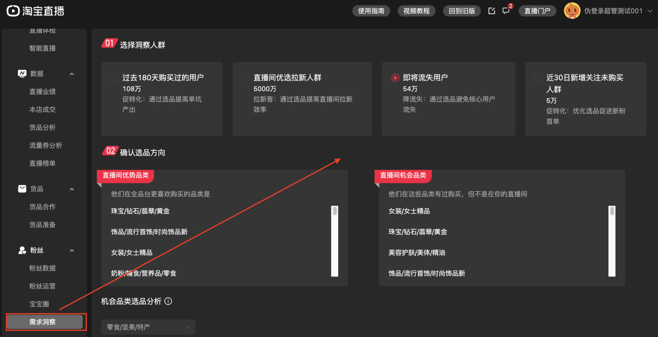This screenshot has height=337, width=658.
Task: Choose the 近30日新增关注未购买人群 audience
Action: pos(538,78)
